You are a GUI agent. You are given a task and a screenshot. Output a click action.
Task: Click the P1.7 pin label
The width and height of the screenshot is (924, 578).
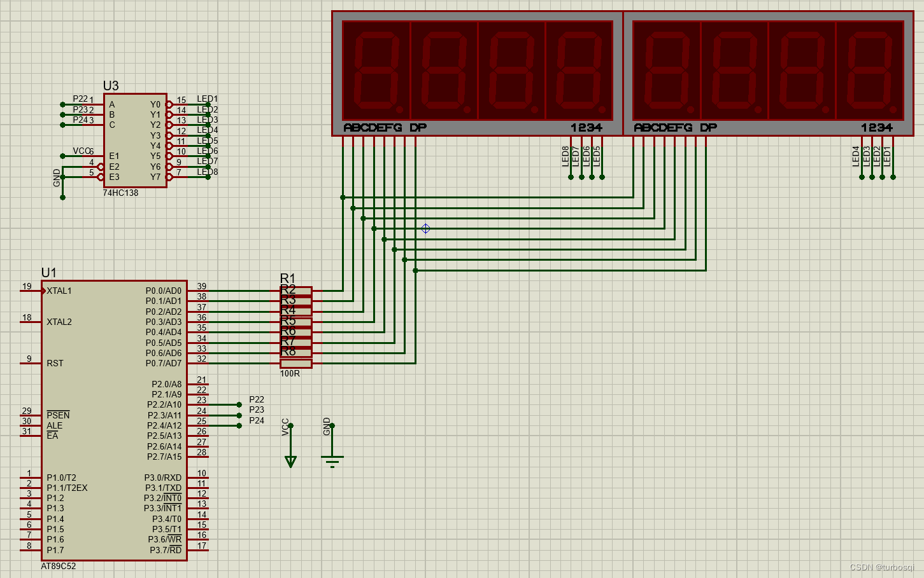[55, 550]
